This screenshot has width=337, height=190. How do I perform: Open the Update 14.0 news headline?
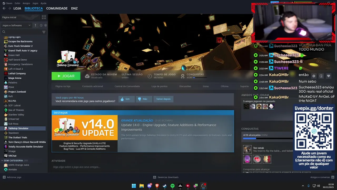(x=168, y=127)
